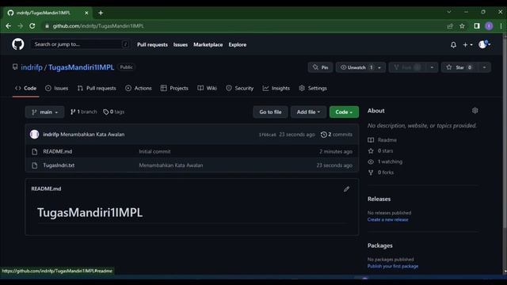The image size is (507, 285).
Task: Open the Projects tab
Action: pos(174,88)
